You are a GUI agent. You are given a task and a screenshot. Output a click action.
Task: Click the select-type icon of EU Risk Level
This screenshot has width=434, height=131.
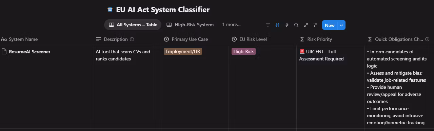234,39
